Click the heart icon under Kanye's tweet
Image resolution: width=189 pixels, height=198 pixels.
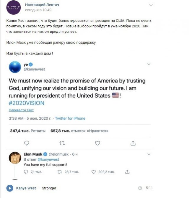pos(97,143)
